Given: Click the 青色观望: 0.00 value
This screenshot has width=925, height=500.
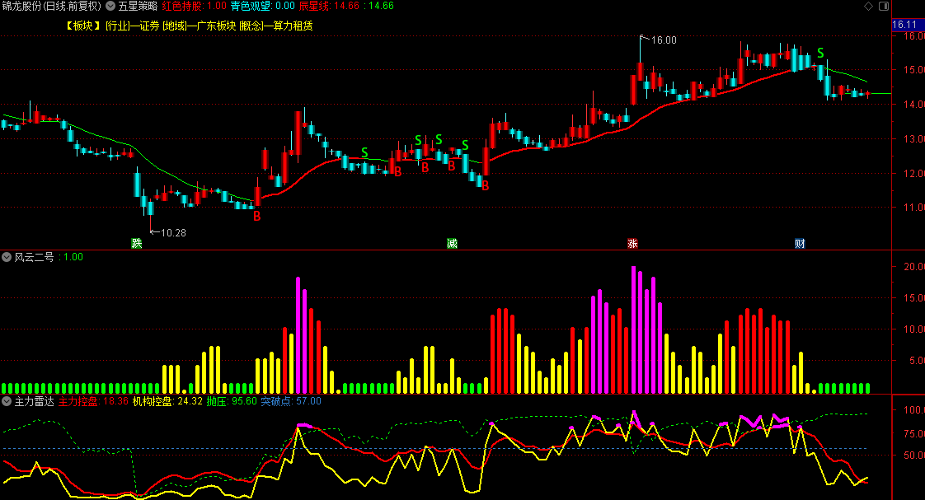Looking at the screenshot, I should (x=262, y=6).
